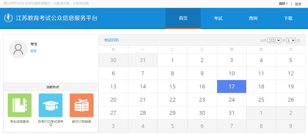Click the blue 登录 link under 考生
The height and width of the screenshot is (134, 308).
(33, 51)
